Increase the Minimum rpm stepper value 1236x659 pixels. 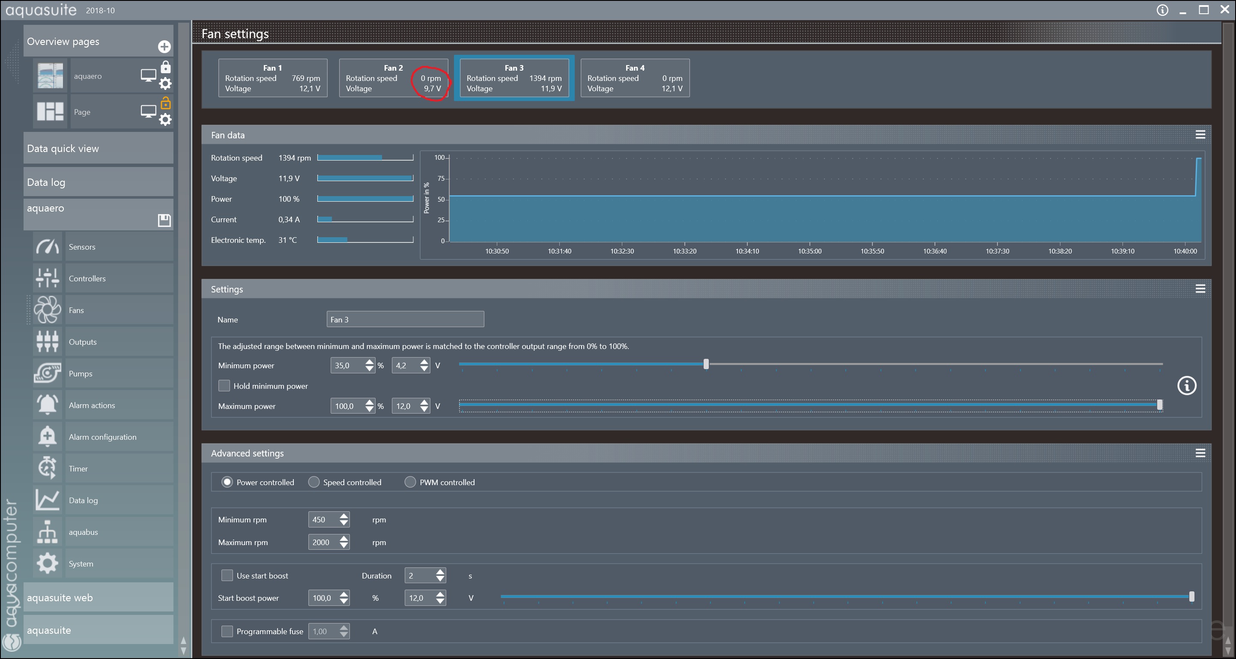(343, 516)
